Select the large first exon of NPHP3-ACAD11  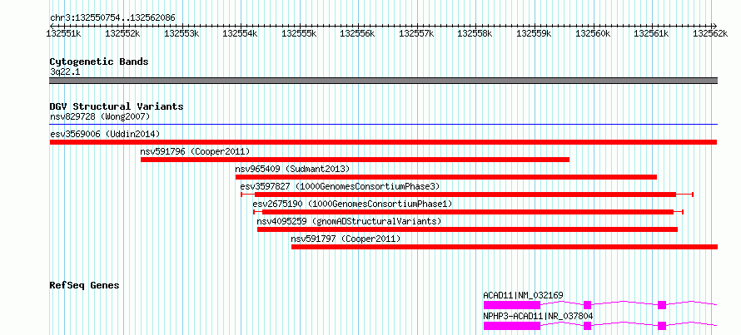pyautogui.click(x=512, y=326)
